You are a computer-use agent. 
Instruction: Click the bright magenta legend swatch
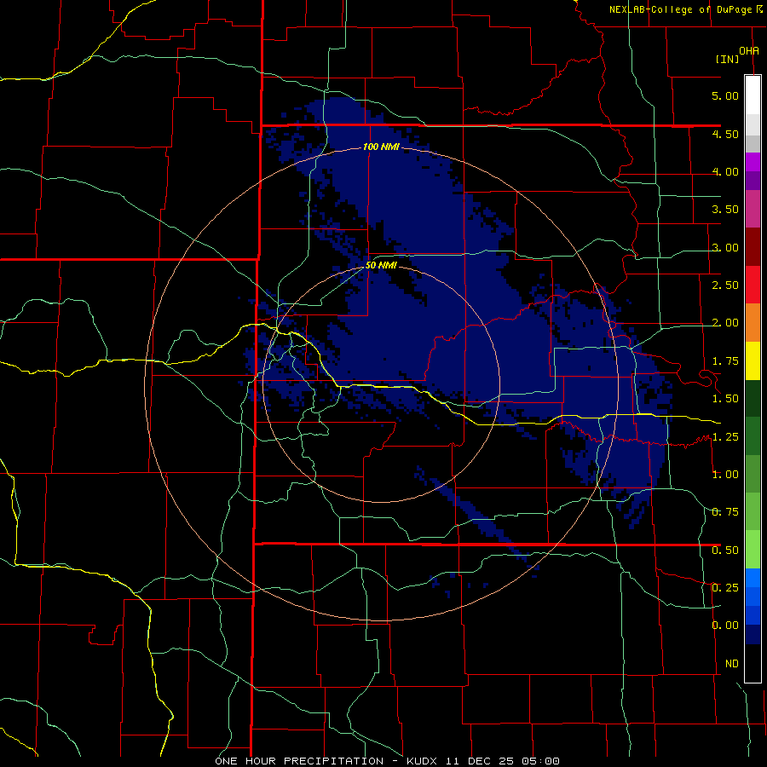click(753, 162)
